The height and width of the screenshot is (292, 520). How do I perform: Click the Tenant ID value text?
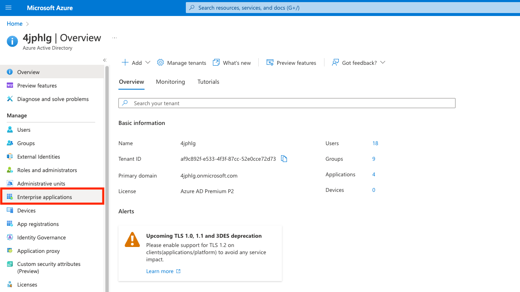coord(228,159)
